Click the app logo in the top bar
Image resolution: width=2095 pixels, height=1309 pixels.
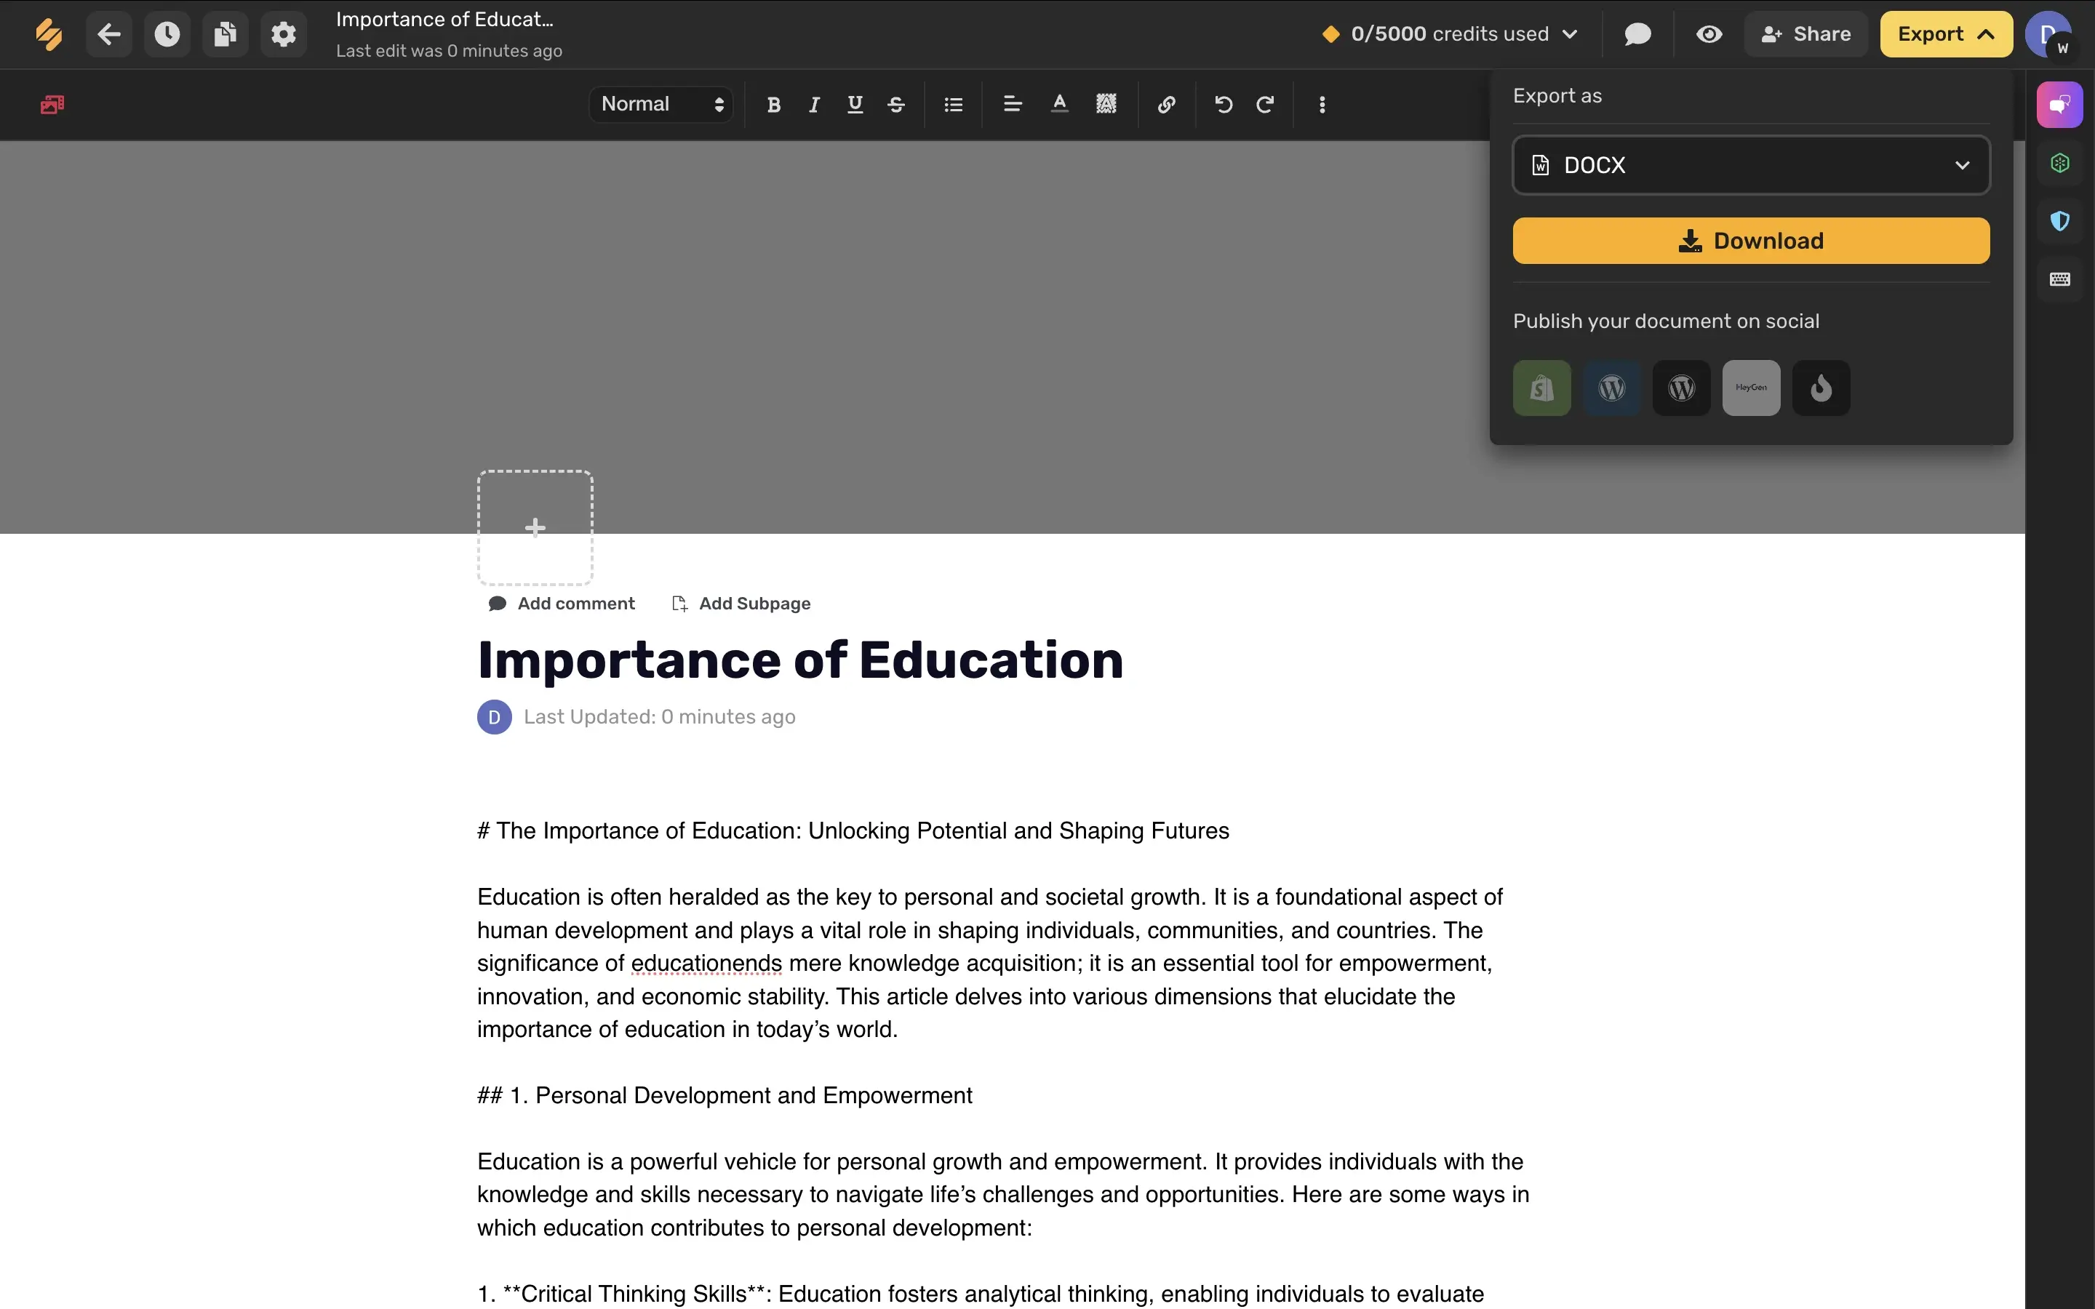click(49, 35)
